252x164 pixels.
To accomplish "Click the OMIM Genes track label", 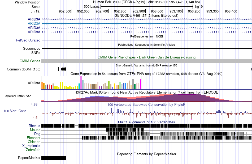I will (30, 61).
